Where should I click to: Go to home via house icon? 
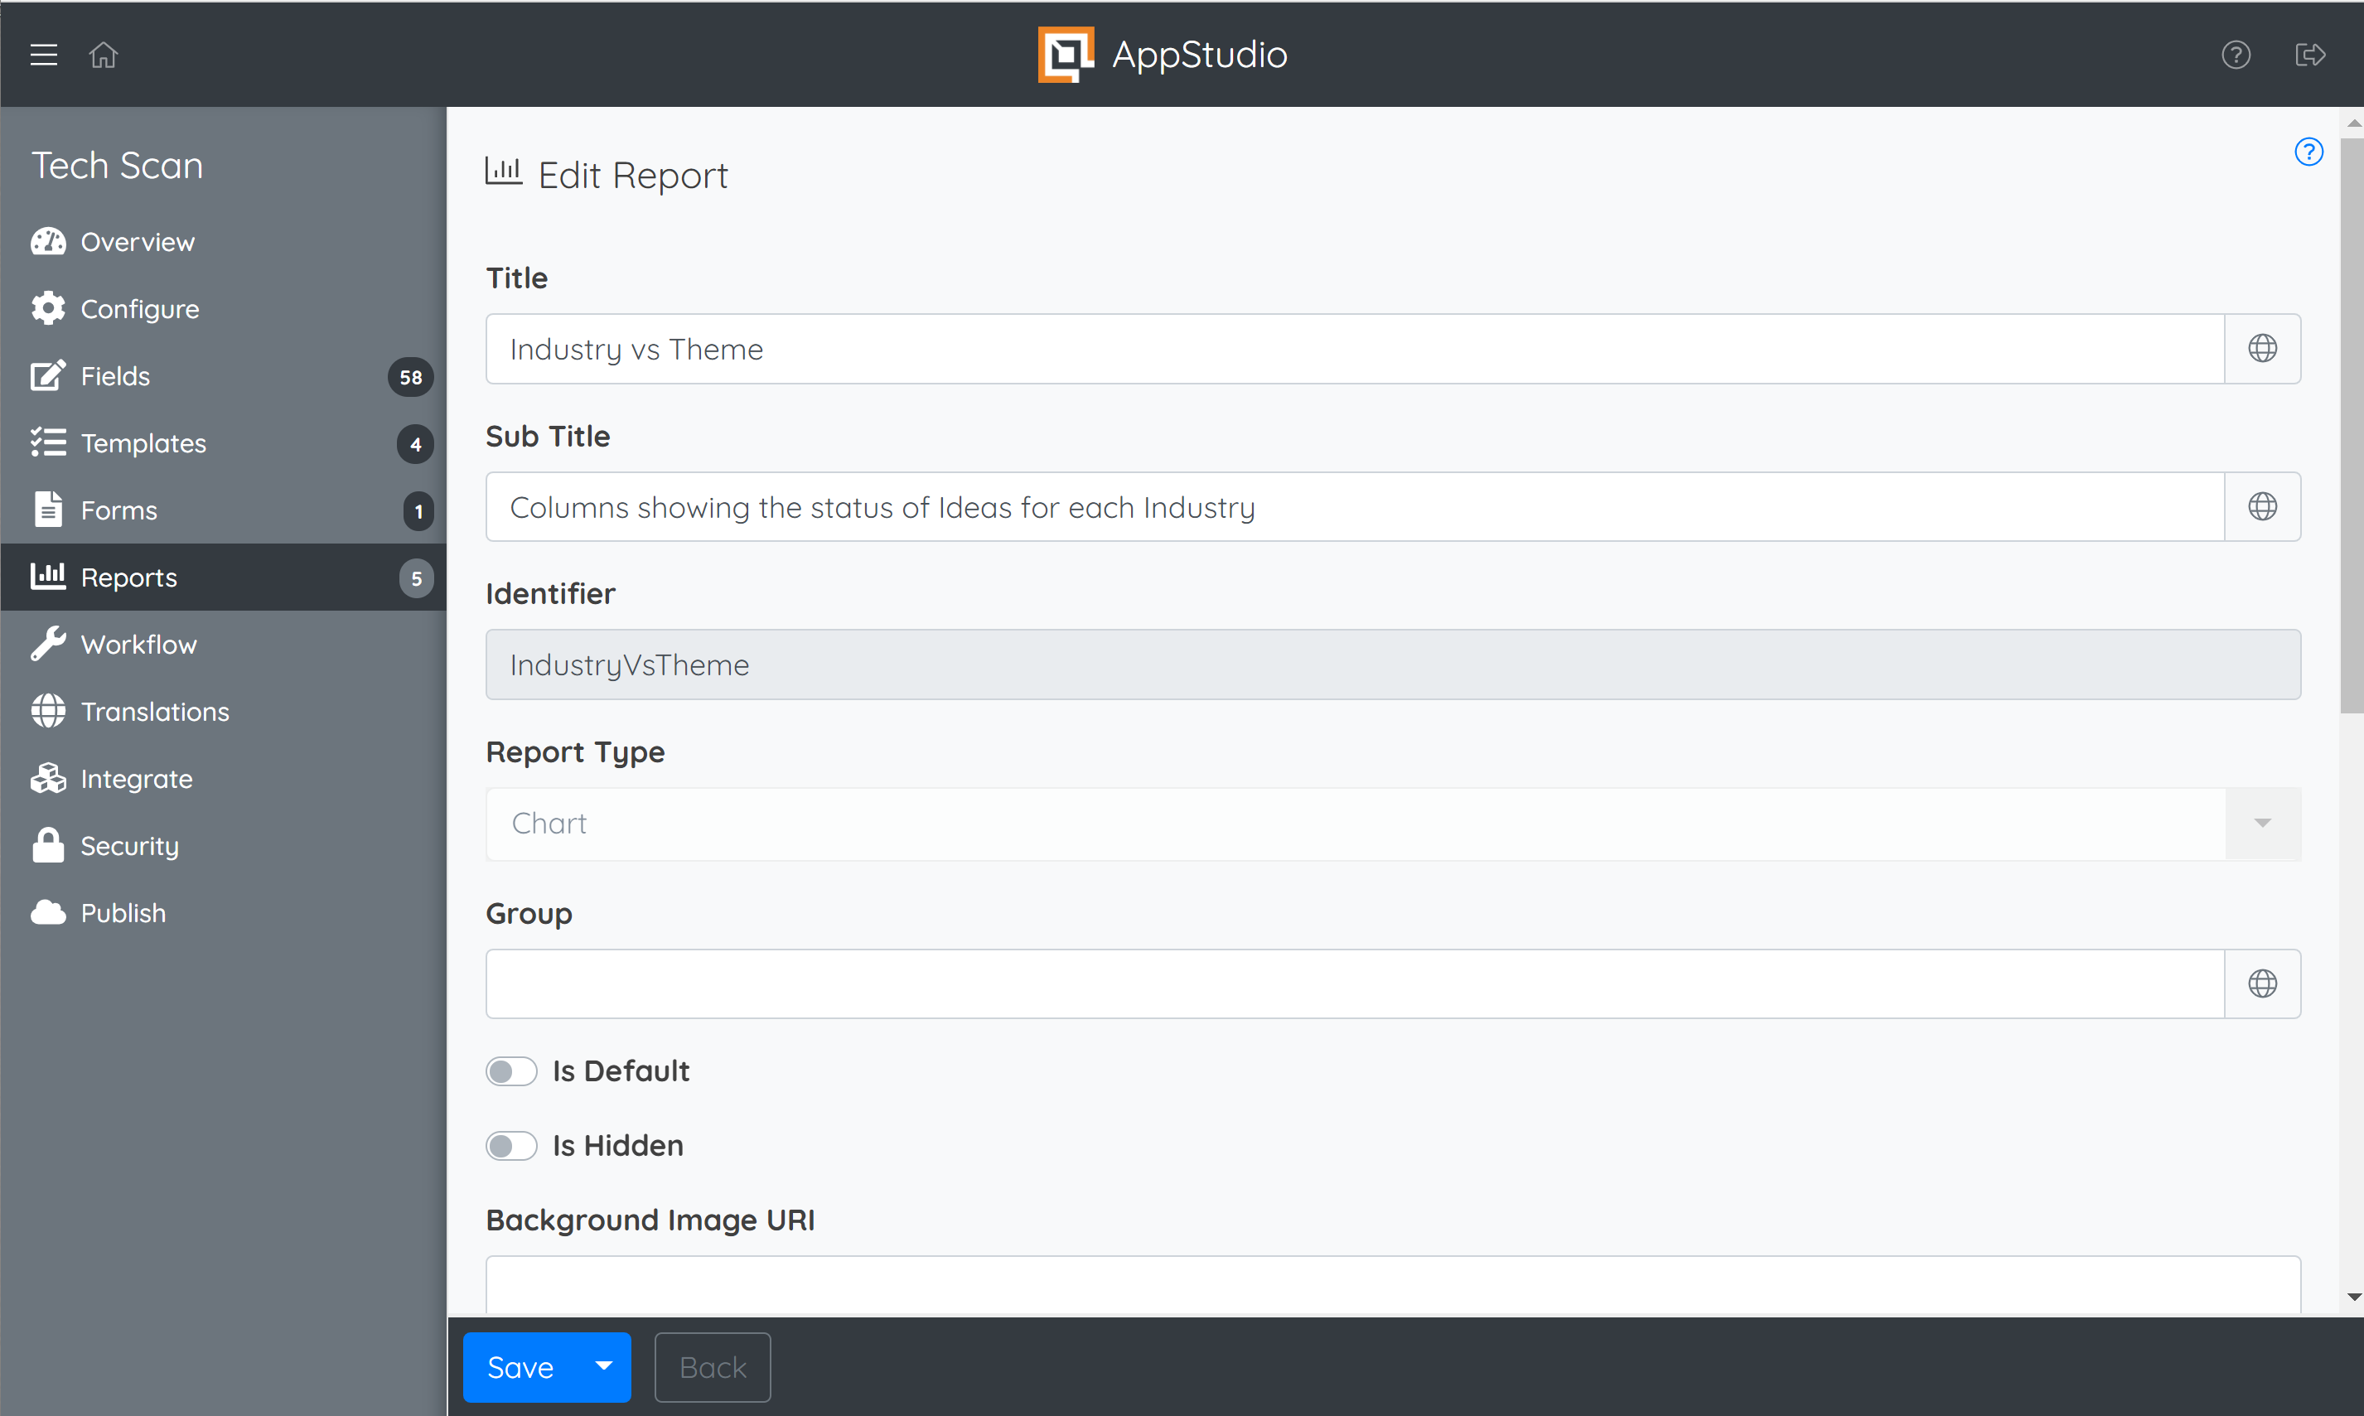point(103,56)
